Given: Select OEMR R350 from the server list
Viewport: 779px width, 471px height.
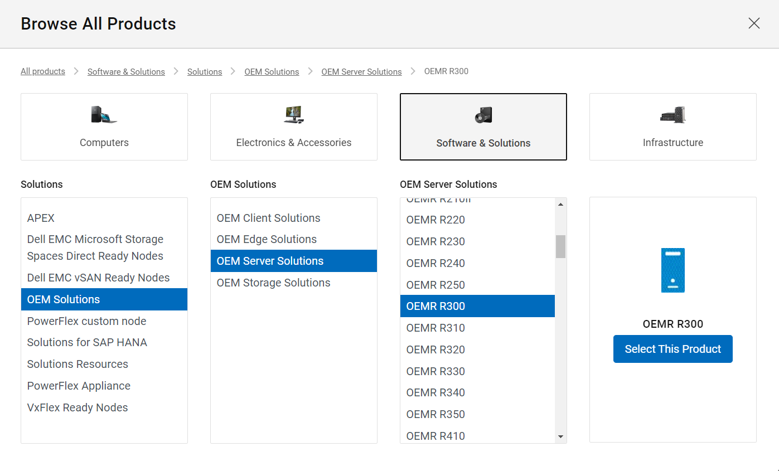Looking at the screenshot, I should [436, 414].
